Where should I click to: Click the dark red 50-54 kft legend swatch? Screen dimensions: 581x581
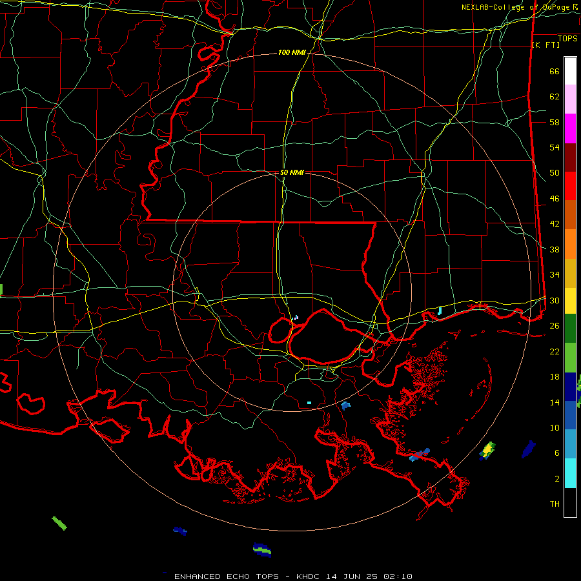click(570, 158)
